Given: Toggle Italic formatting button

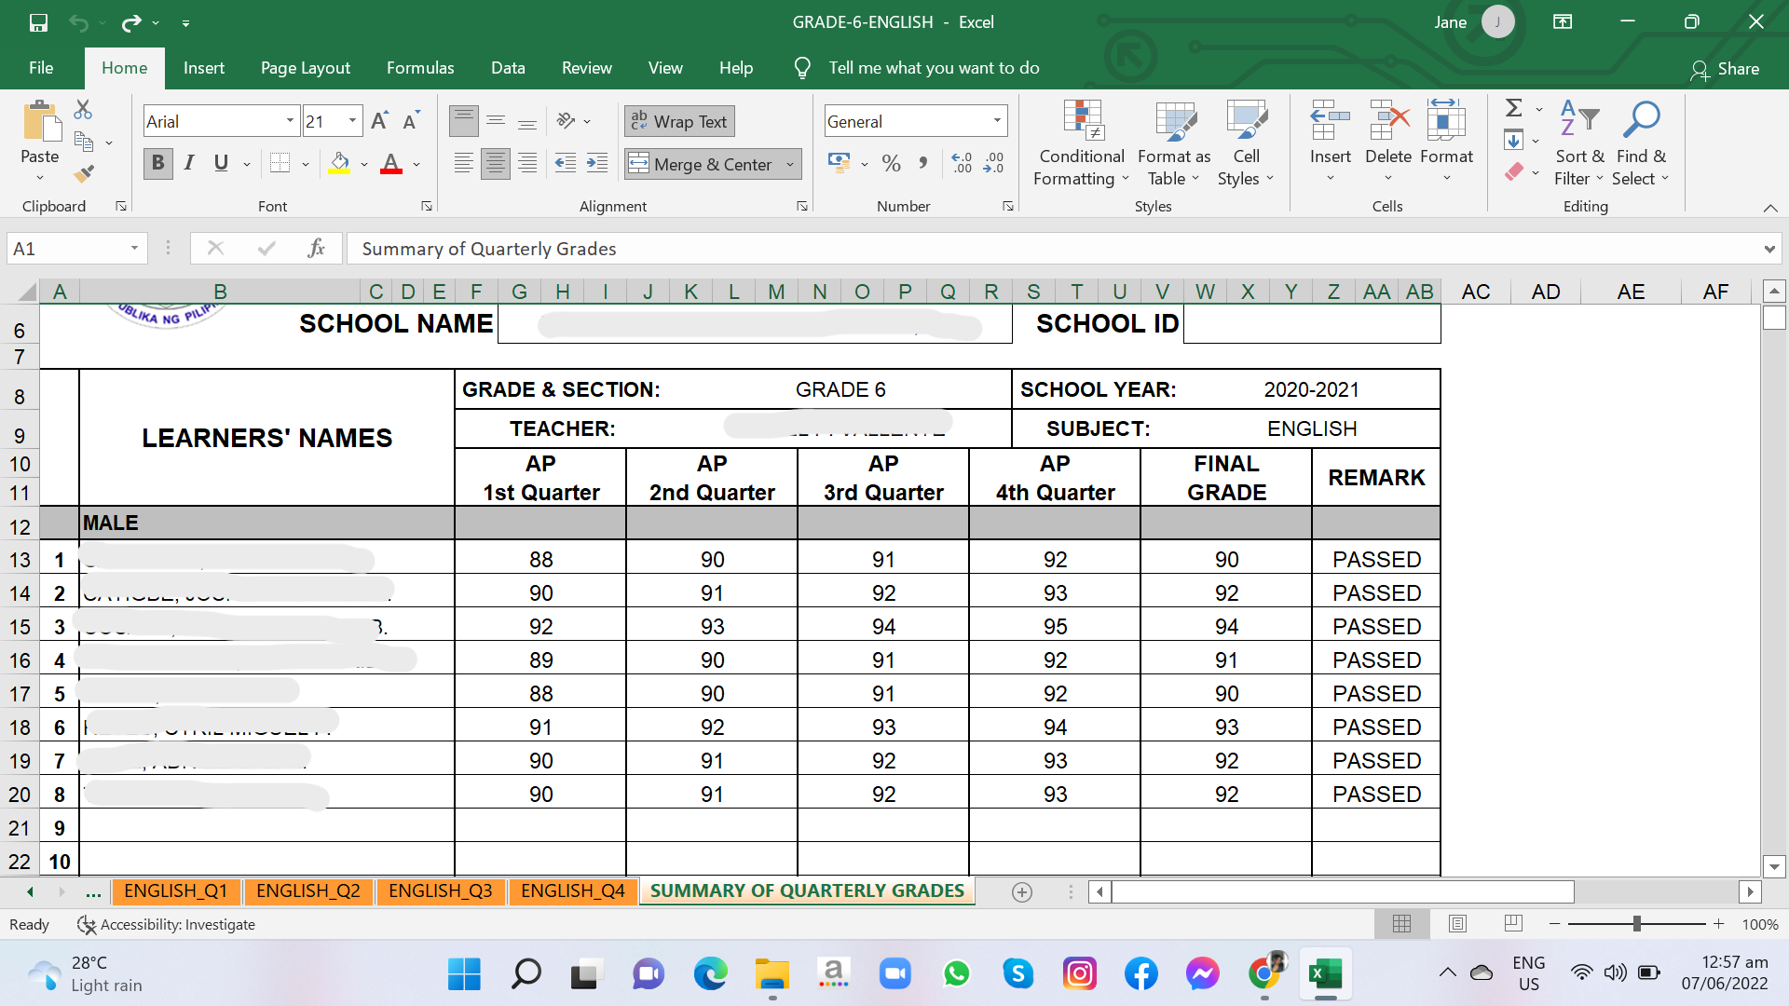Looking at the screenshot, I should [x=189, y=164].
